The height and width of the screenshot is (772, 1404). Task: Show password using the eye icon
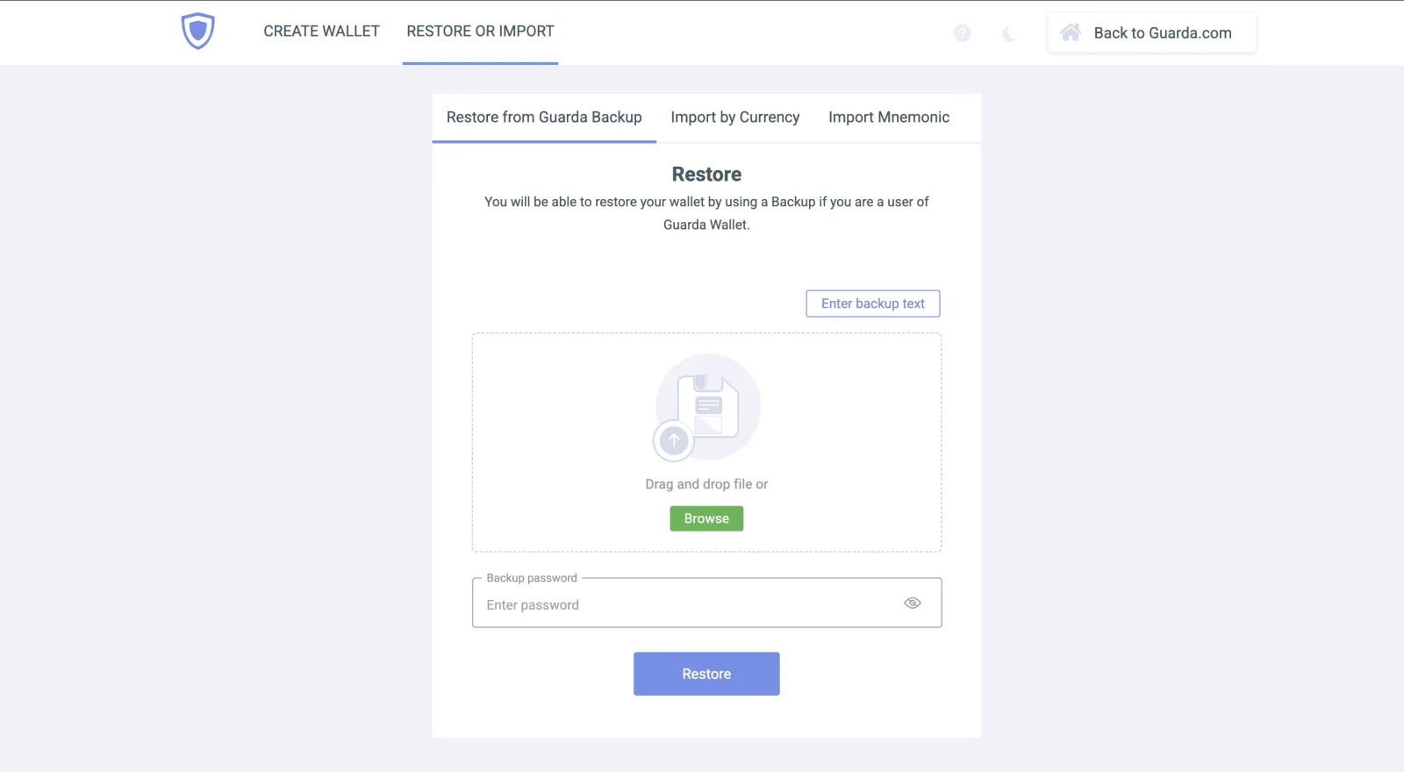tap(913, 603)
